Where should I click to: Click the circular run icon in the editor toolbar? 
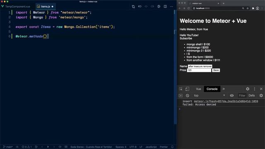159,7
